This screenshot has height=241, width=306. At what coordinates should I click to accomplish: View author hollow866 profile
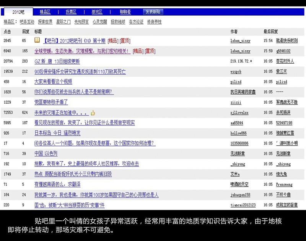click(x=238, y=133)
